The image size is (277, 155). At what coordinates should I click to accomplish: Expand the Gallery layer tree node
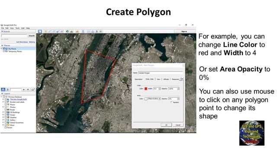(3, 120)
